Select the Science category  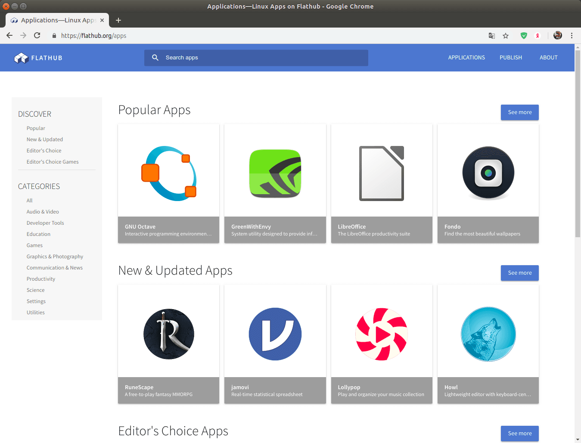click(35, 290)
